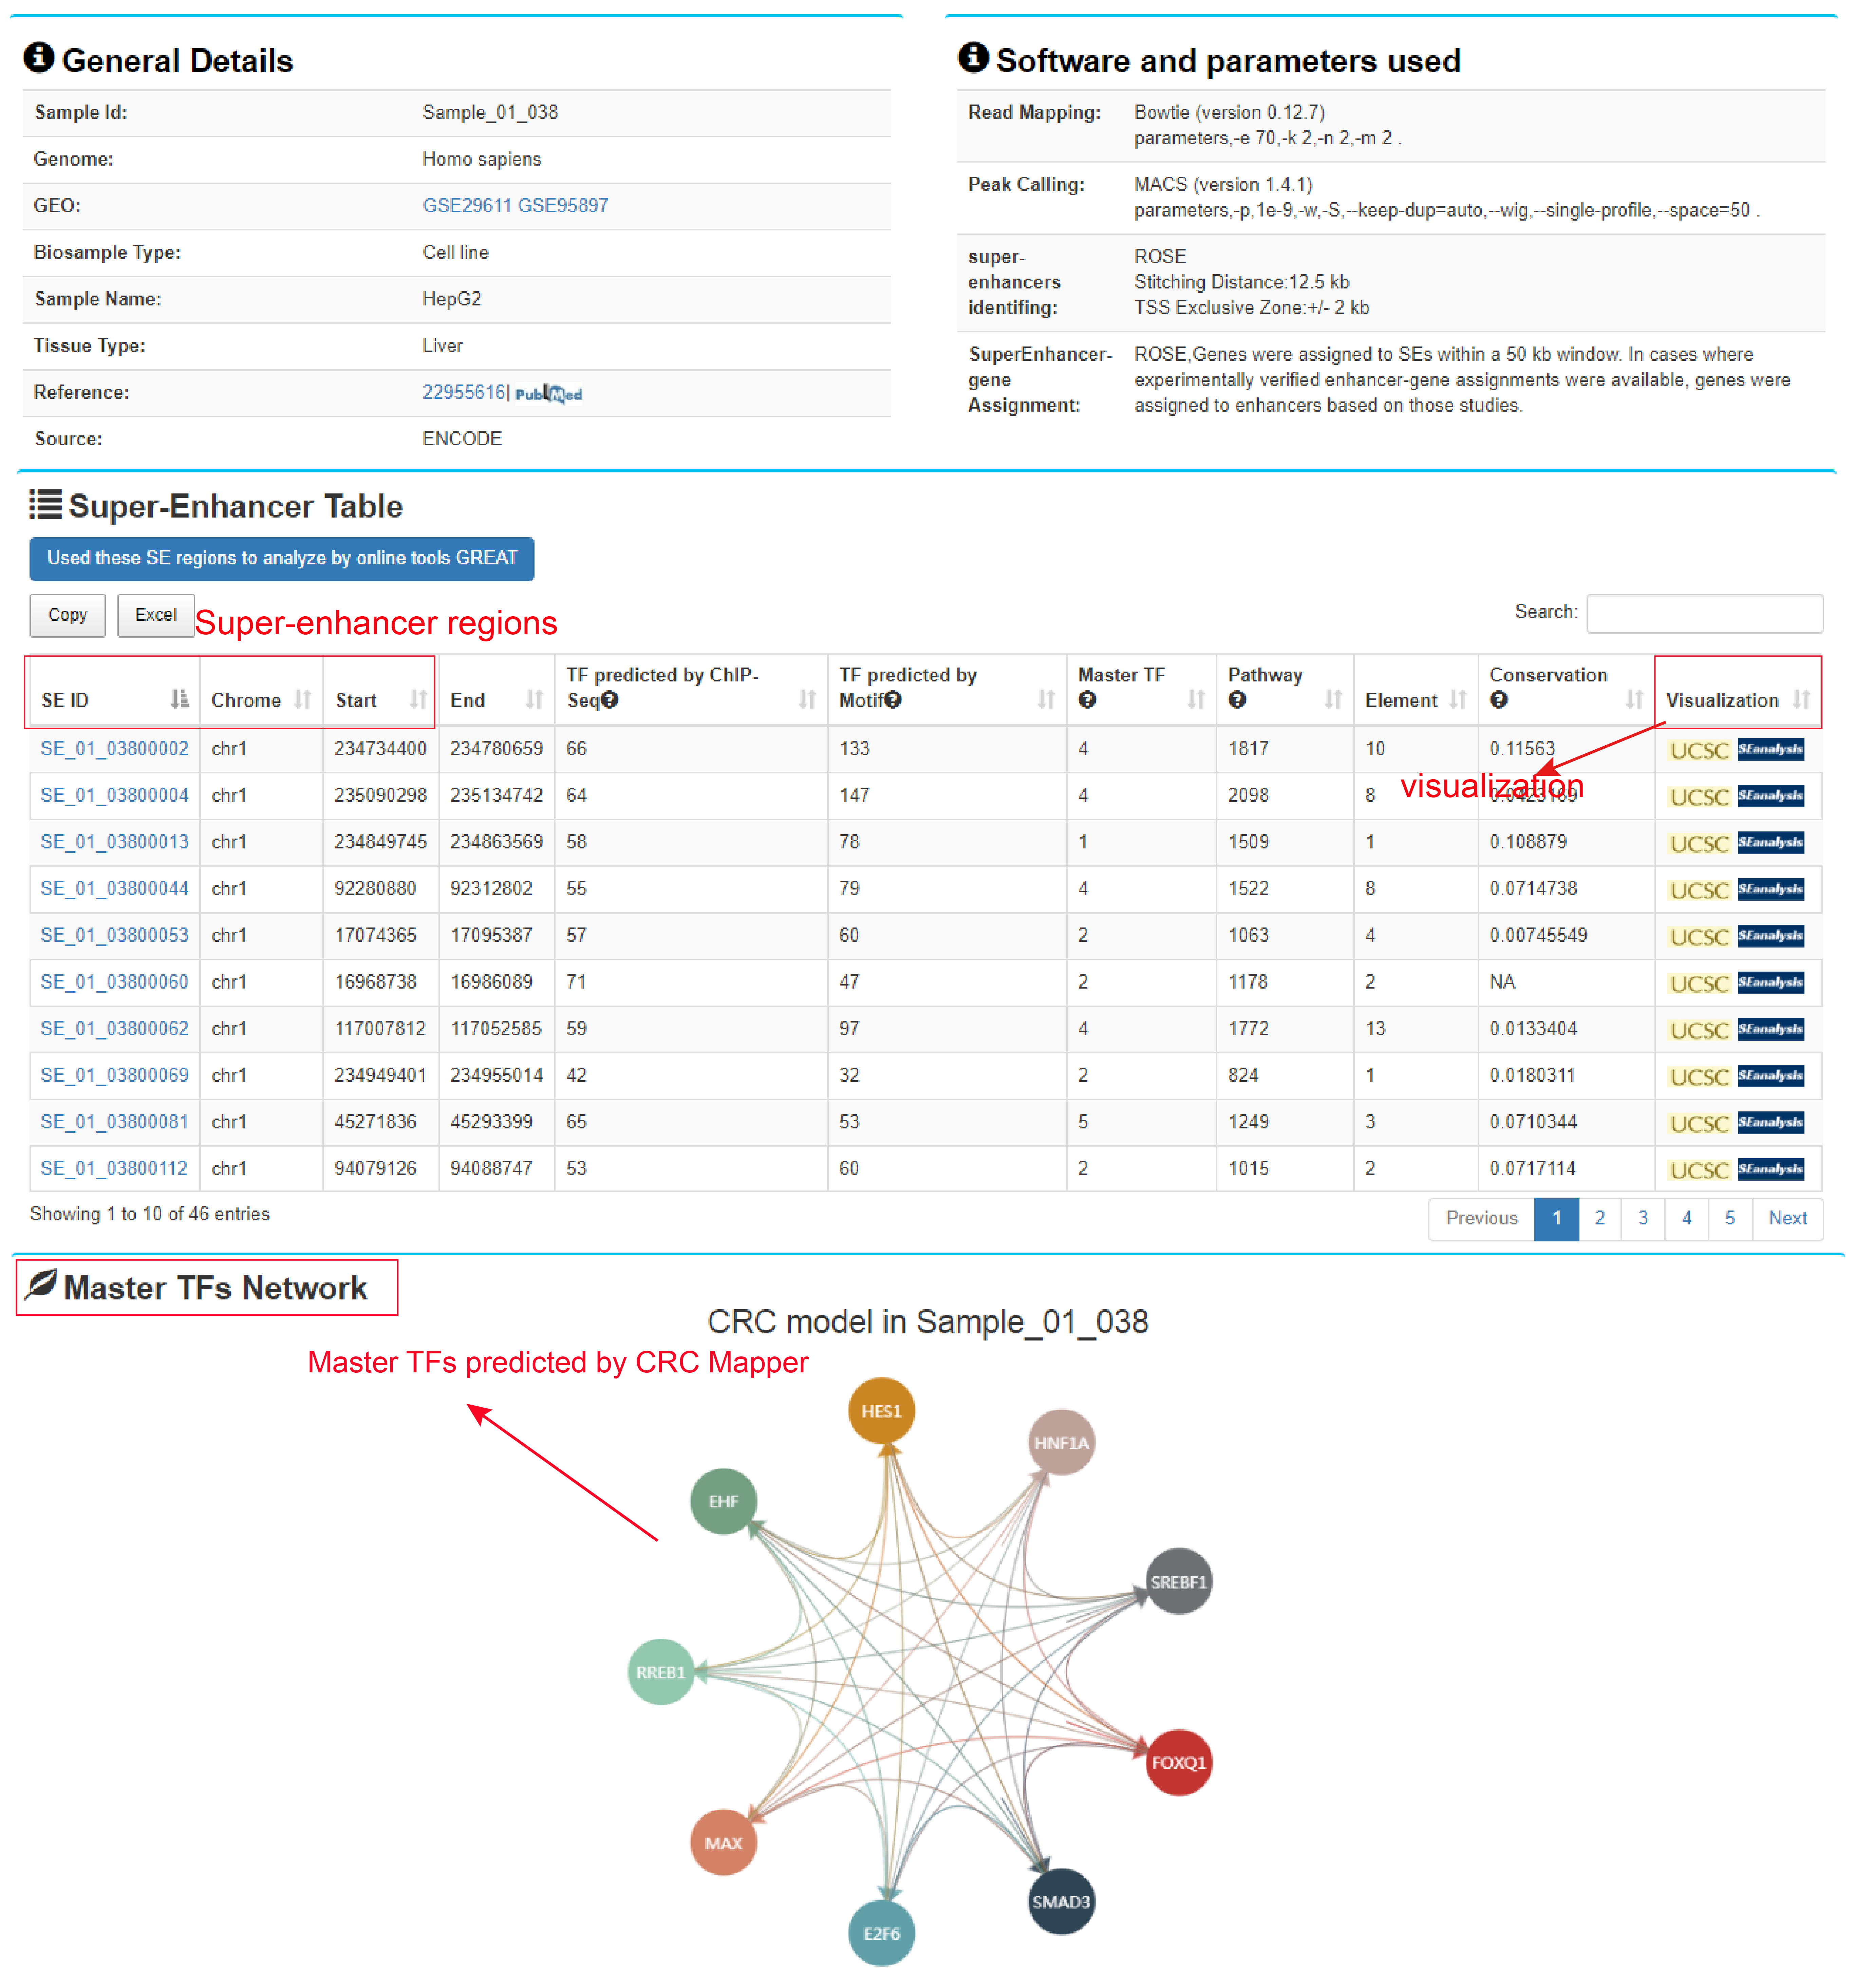Viewport: 1854px width, 1988px height.
Task: Select the HES1 node in network
Action: coord(881,1411)
